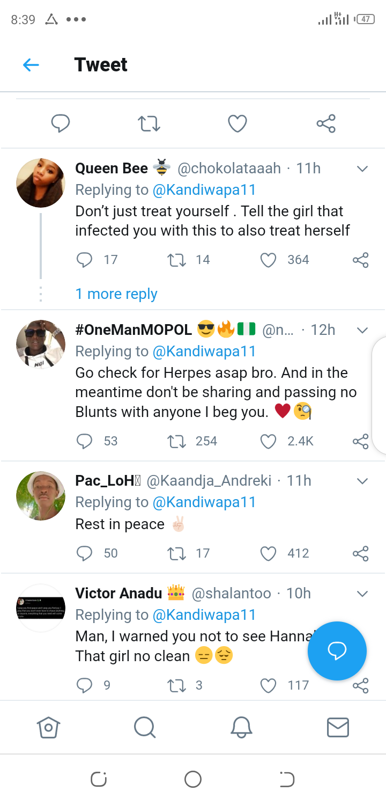The height and width of the screenshot is (805, 386).
Task: Like Pac_LoH's "Rest in peace" reply
Action: tap(268, 553)
